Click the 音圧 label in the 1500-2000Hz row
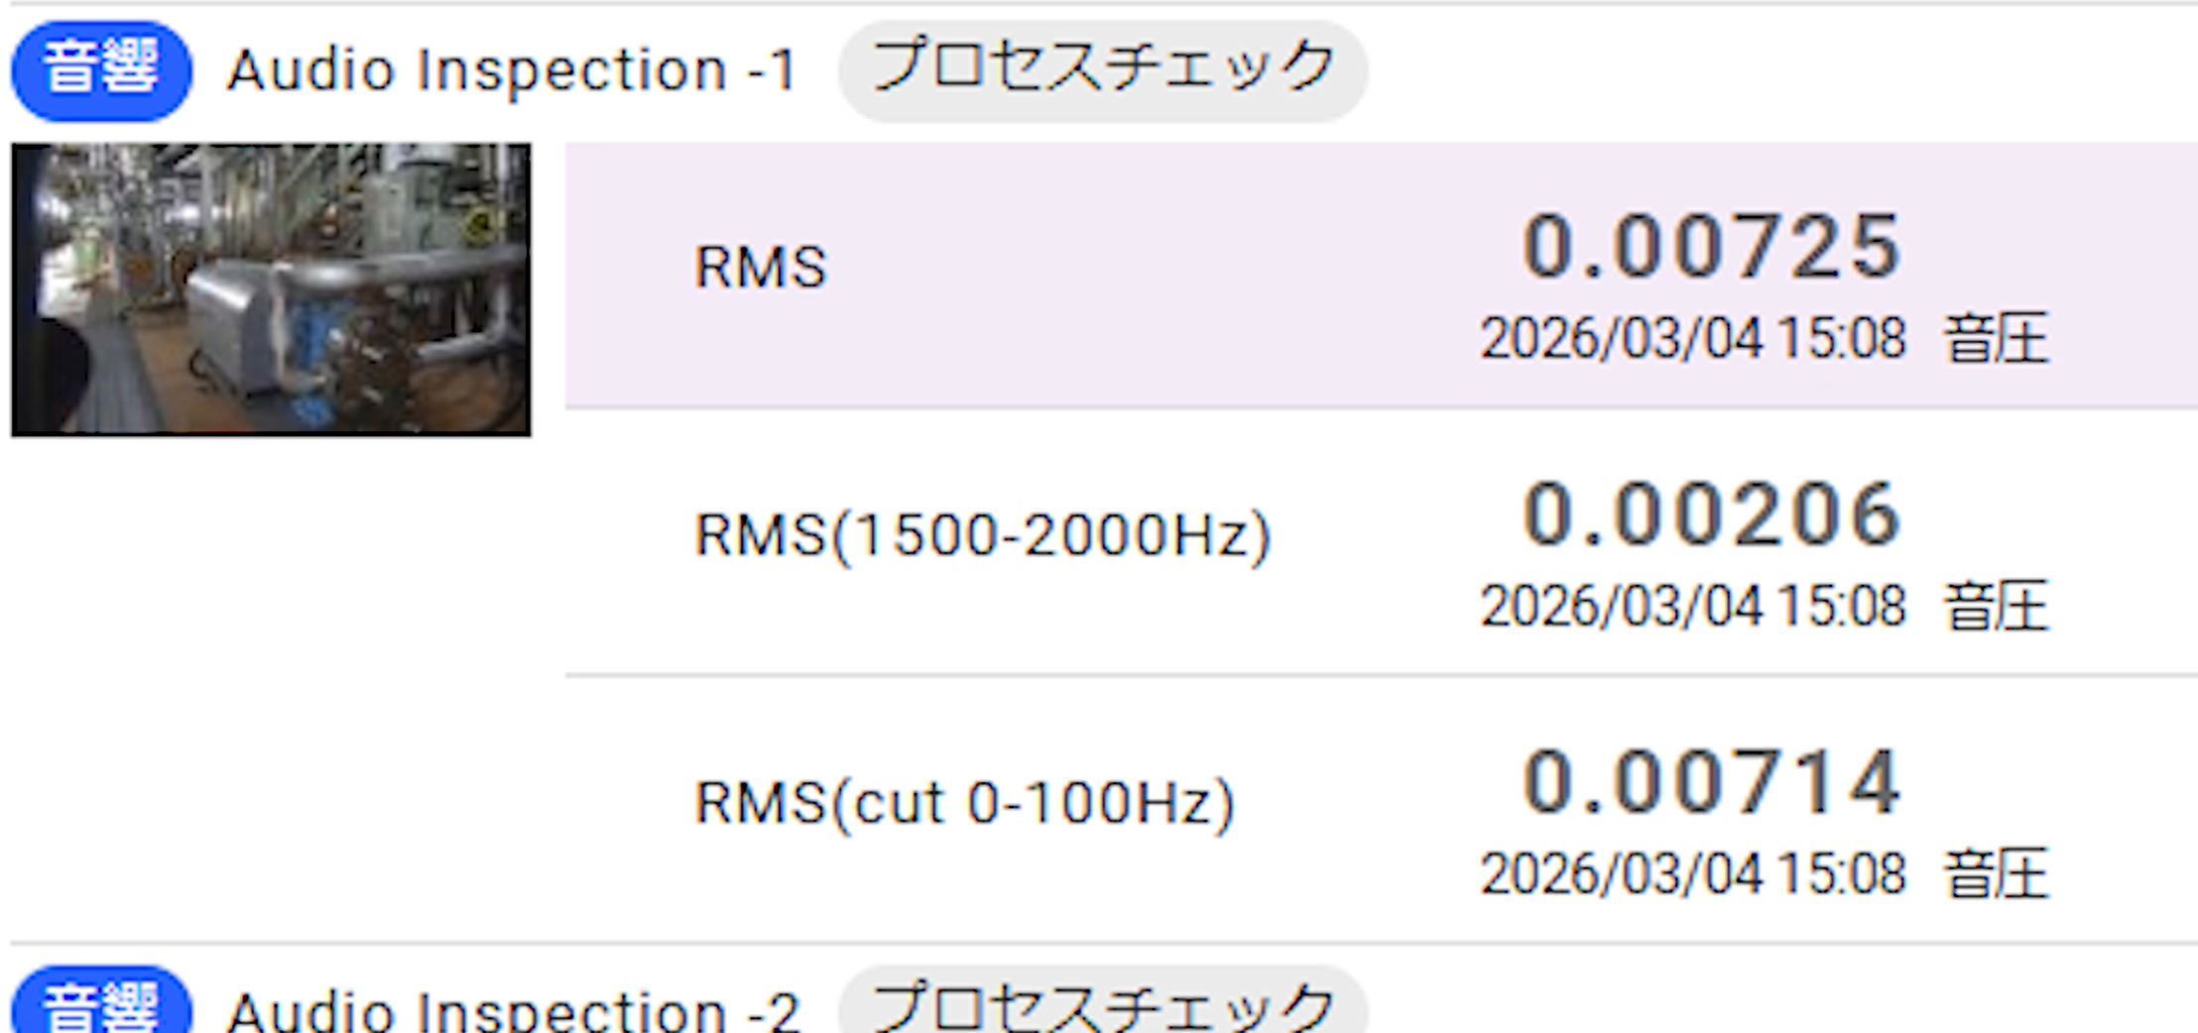The height and width of the screenshot is (1033, 2198). 1995,606
